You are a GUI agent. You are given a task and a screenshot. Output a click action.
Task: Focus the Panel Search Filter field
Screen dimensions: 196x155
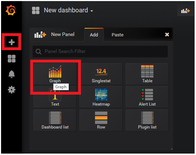[100, 52]
